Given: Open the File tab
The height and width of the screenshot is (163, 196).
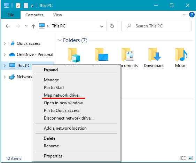Looking at the screenshot, I should pyautogui.click(x=11, y=15).
